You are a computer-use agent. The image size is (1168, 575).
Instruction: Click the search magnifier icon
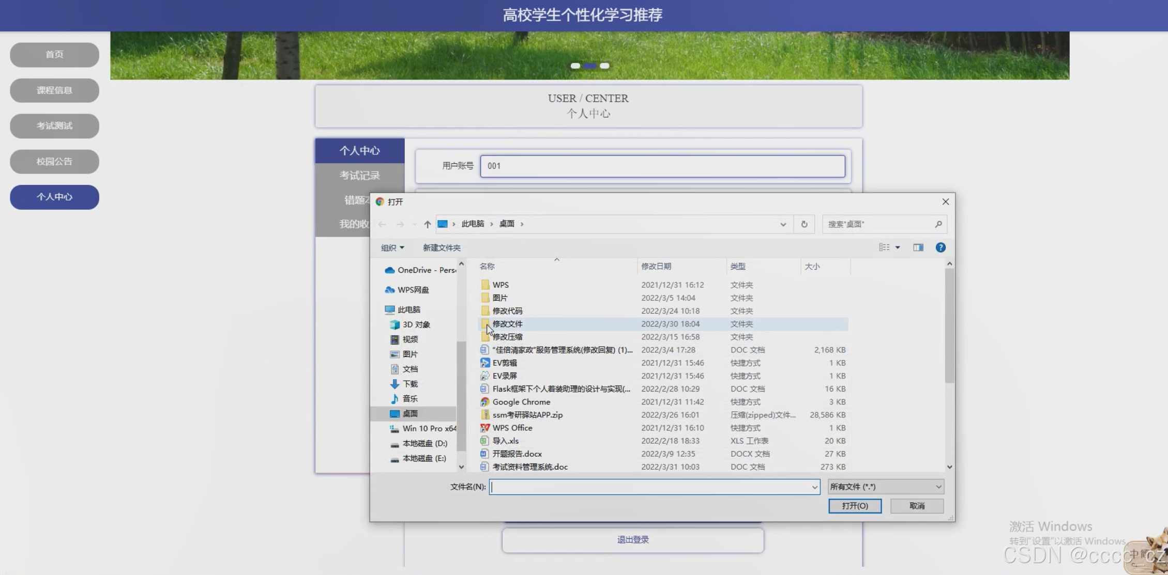click(x=938, y=224)
